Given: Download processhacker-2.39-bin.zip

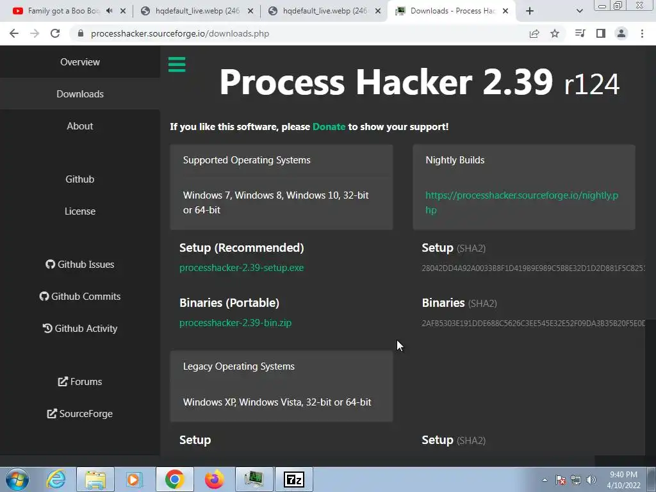Looking at the screenshot, I should pyautogui.click(x=235, y=323).
